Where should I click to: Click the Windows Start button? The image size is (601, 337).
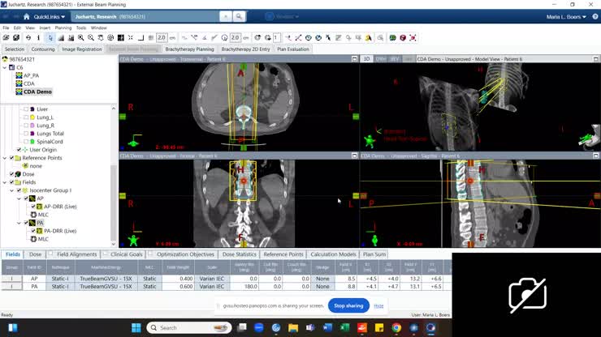[x=136, y=328]
